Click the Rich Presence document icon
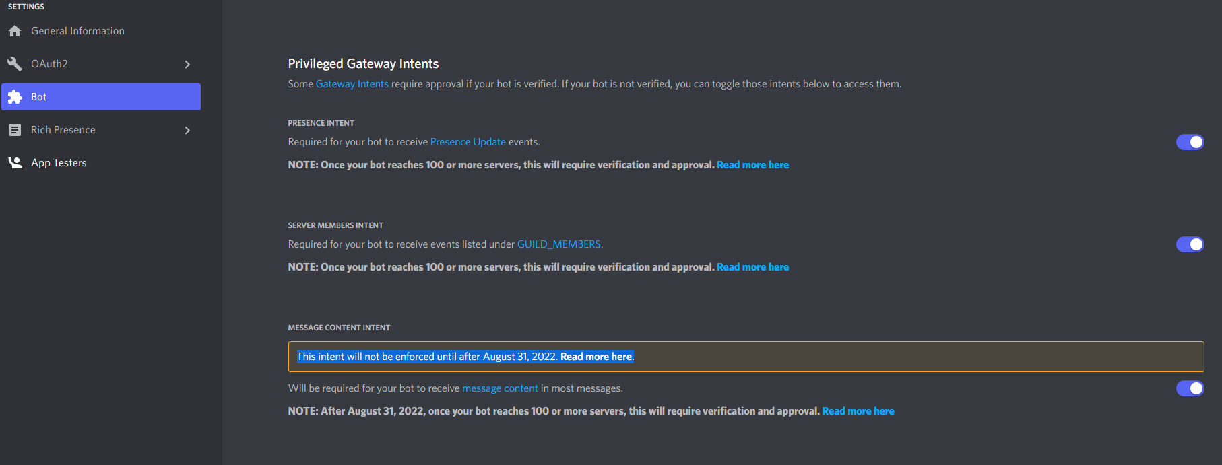The image size is (1222, 465). pyautogui.click(x=15, y=130)
